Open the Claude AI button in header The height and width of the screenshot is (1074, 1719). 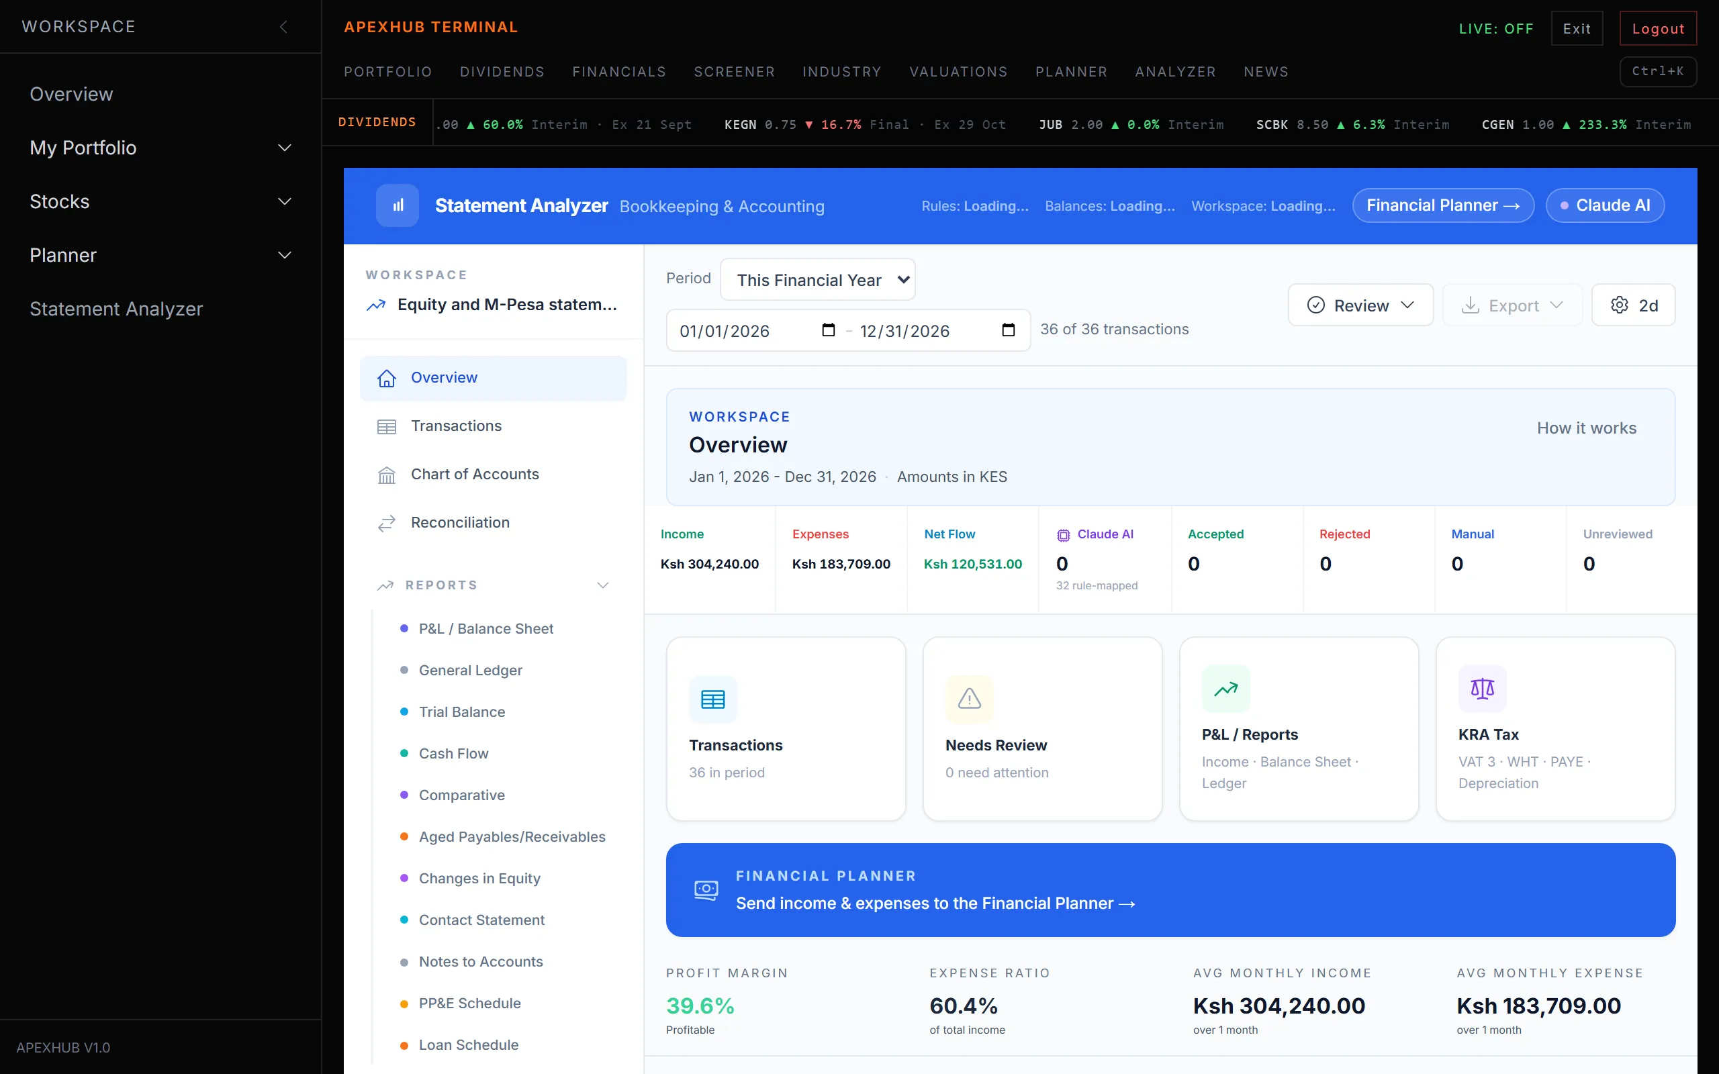[1606, 205]
